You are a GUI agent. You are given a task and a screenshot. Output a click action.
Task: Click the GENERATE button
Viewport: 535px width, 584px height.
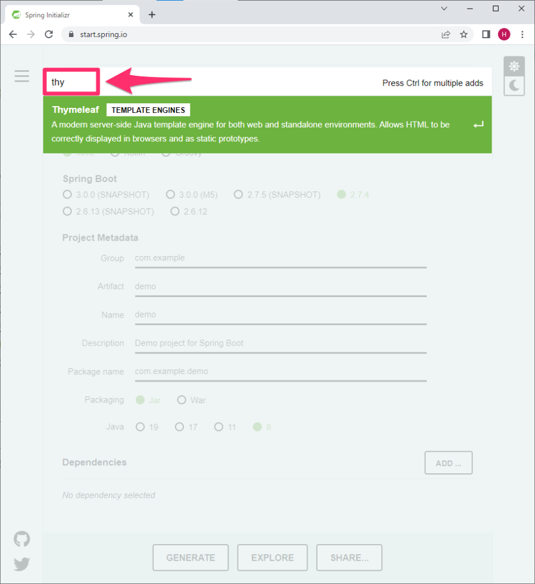[x=190, y=558]
